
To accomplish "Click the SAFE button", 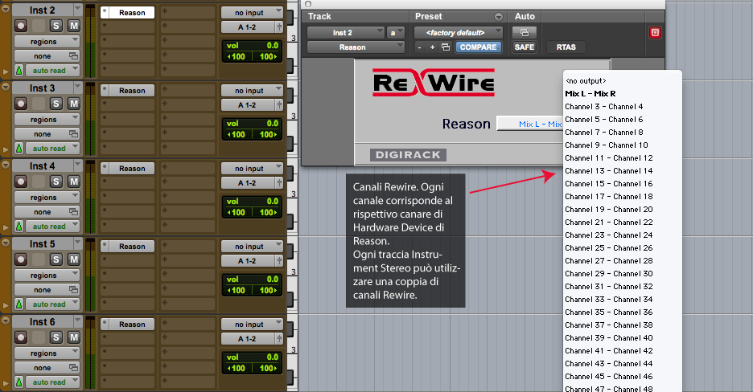I will 525,47.
